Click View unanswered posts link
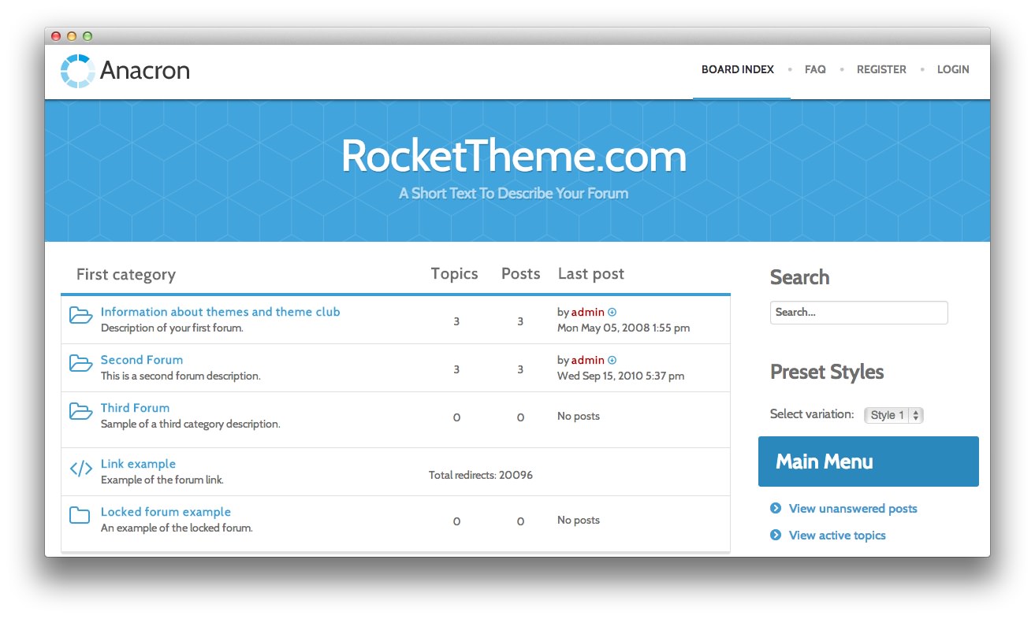1035x619 pixels. (x=853, y=509)
